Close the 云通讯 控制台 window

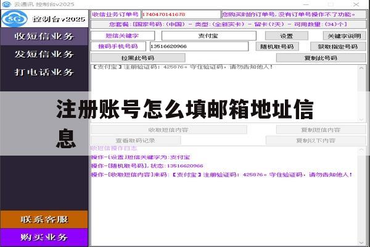(x=356, y=4)
